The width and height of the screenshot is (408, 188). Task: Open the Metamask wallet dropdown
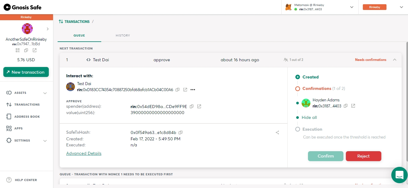(x=352, y=7)
